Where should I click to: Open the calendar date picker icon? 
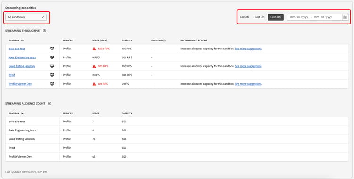pos(345,17)
